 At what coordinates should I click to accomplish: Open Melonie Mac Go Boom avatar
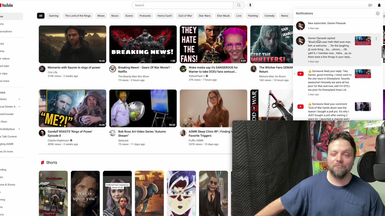(254, 69)
